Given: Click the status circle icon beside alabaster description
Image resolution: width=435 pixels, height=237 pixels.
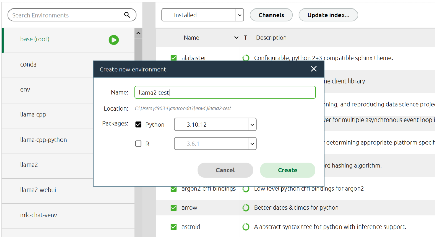Looking at the screenshot, I should [x=246, y=58].
